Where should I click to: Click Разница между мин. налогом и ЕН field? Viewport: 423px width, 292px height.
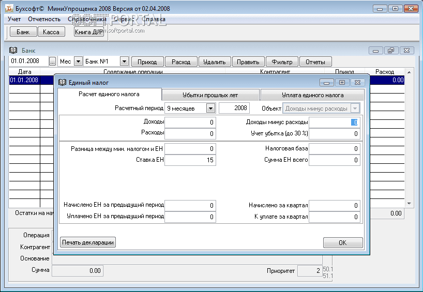pyautogui.click(x=190, y=149)
